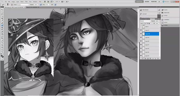Switch to the Painting workspace
This screenshot has width=180, height=96.
click(154, 2)
